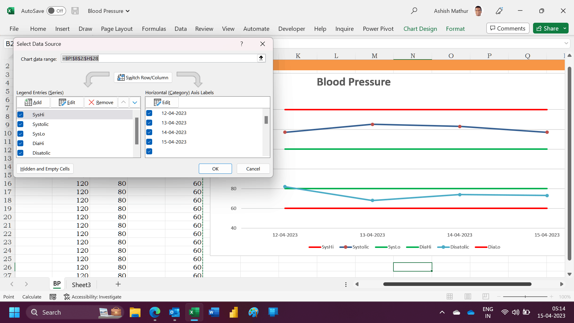The image size is (574, 323).
Task: Switch to Sheet3 worksheet tab
Action: (x=81, y=285)
